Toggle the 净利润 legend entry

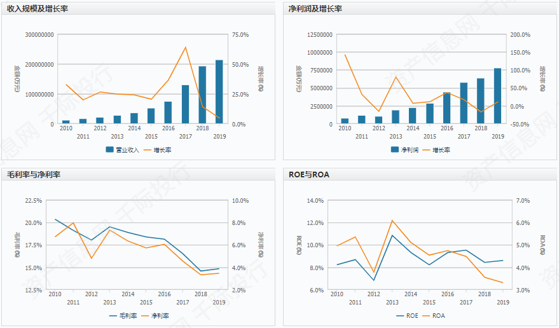tap(409, 150)
